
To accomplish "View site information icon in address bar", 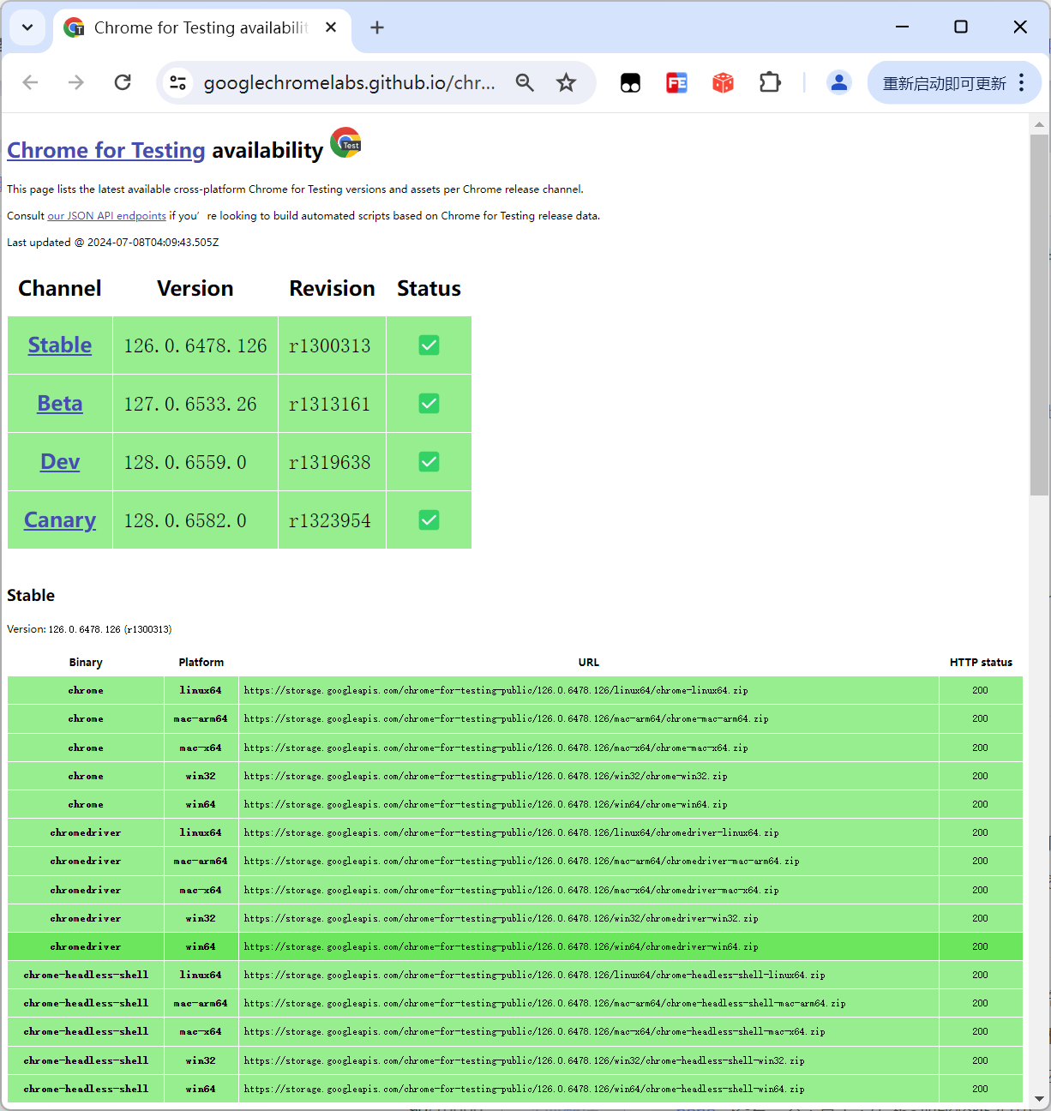I will [178, 82].
